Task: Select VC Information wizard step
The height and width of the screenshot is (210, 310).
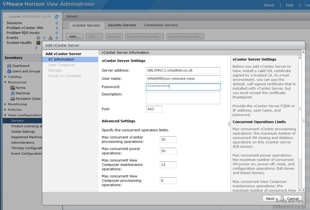Action: [70, 59]
